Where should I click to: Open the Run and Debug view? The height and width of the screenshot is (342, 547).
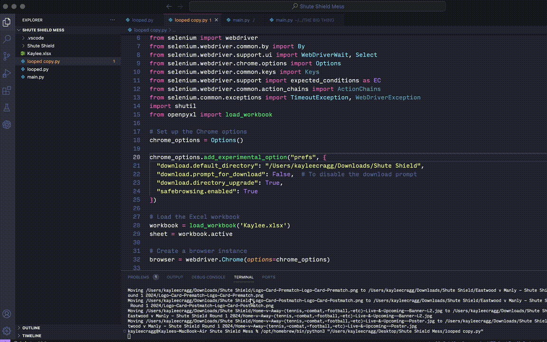pyautogui.click(x=7, y=74)
